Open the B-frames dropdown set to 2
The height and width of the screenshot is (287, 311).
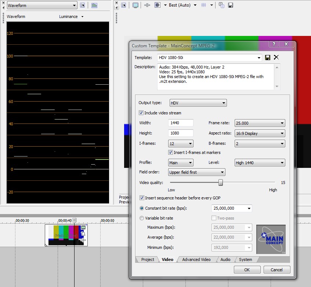pyautogui.click(x=260, y=144)
